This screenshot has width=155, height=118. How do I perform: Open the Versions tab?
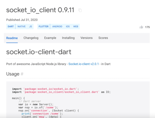(x=87, y=38)
